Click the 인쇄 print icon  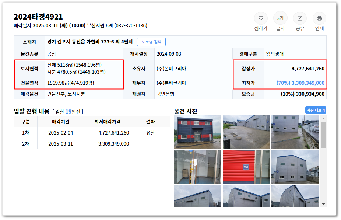[319, 18]
